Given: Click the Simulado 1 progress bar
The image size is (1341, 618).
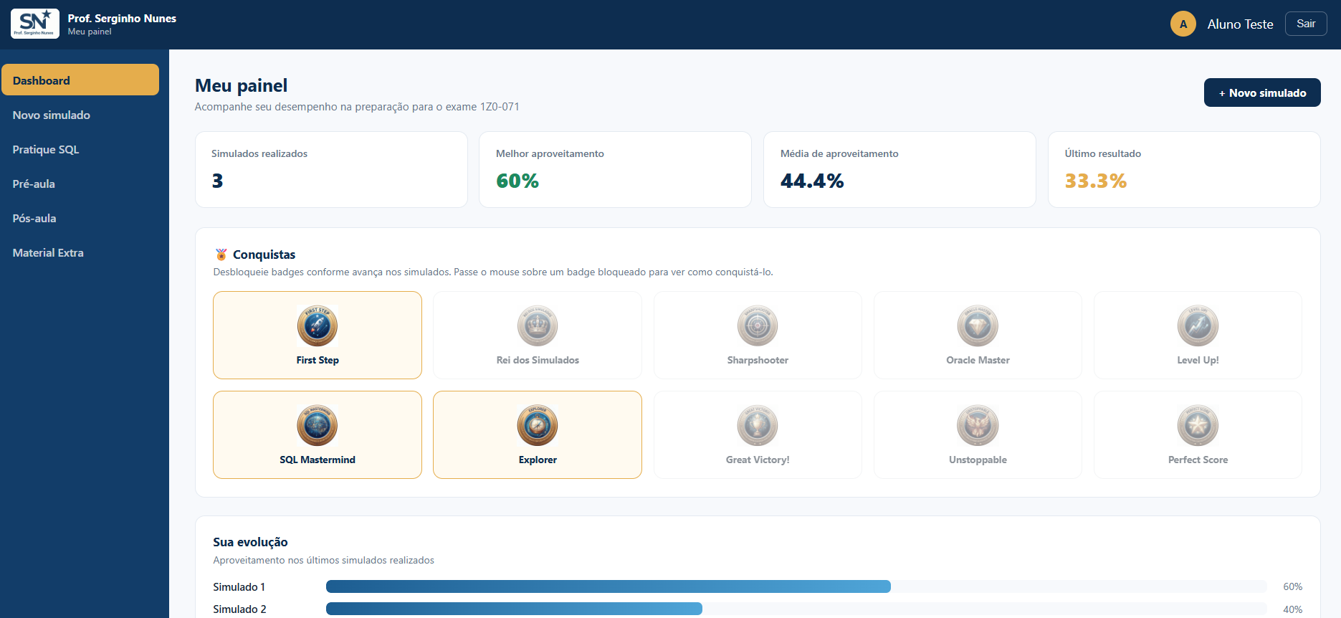Looking at the screenshot, I should point(796,586).
